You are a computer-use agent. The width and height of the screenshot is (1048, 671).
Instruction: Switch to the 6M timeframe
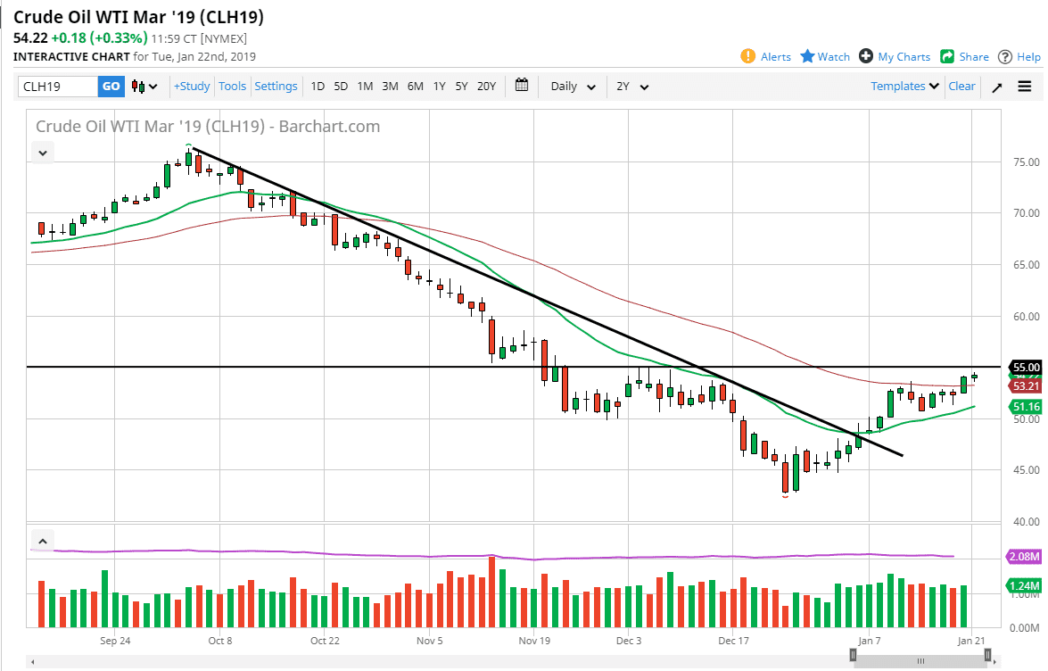click(x=414, y=86)
